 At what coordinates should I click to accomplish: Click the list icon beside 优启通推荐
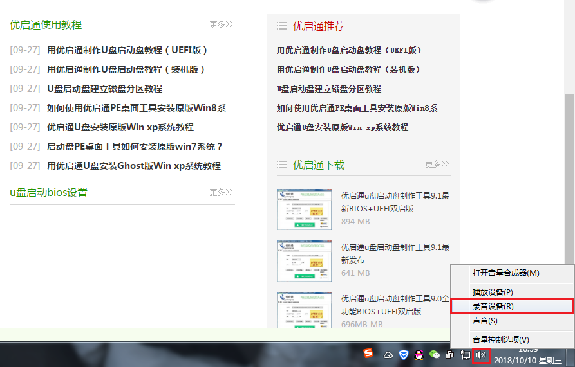[x=281, y=26]
